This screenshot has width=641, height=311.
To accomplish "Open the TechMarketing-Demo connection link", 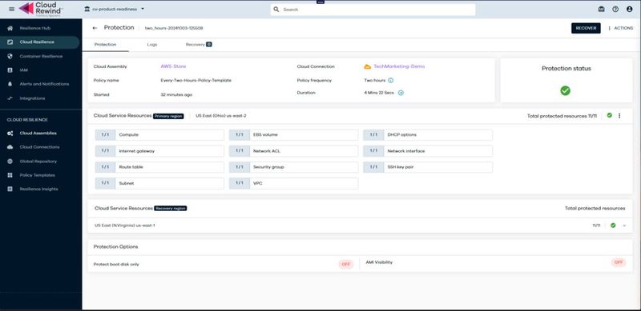I will click(x=399, y=66).
